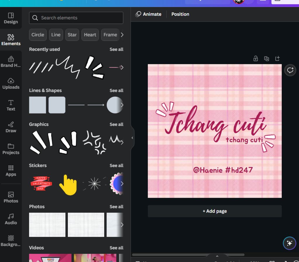Expand more Graphics with right arrow
The height and width of the screenshot is (262, 299).
tap(122, 142)
